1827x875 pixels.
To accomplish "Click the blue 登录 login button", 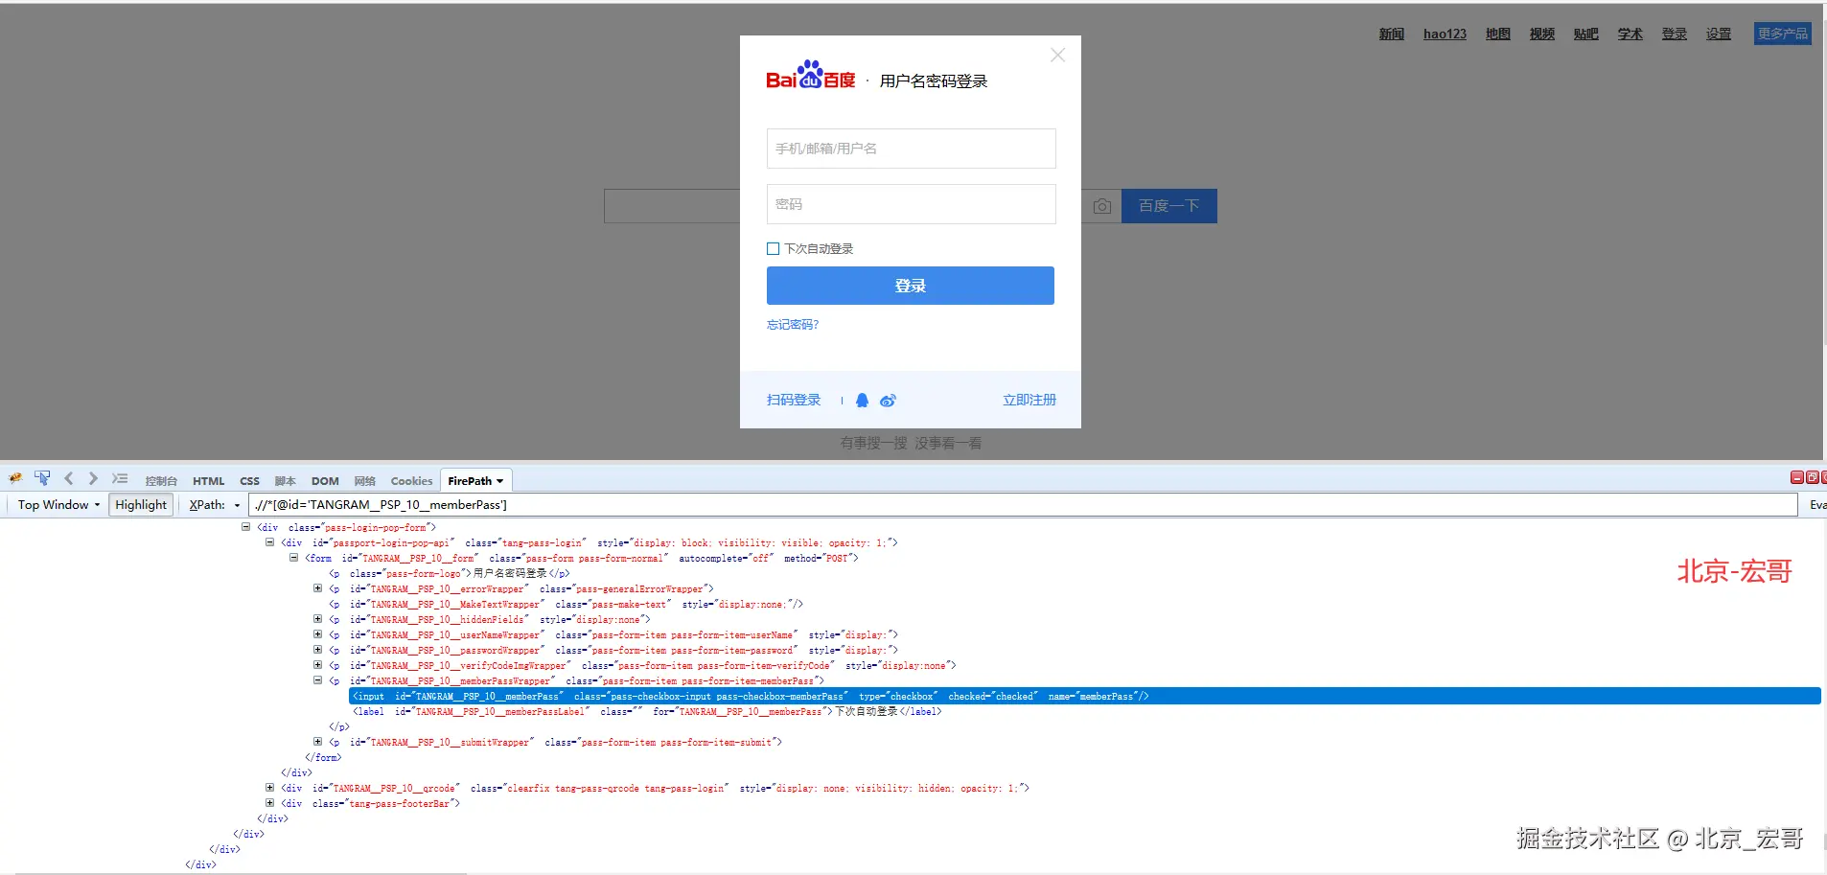I will [910, 286].
